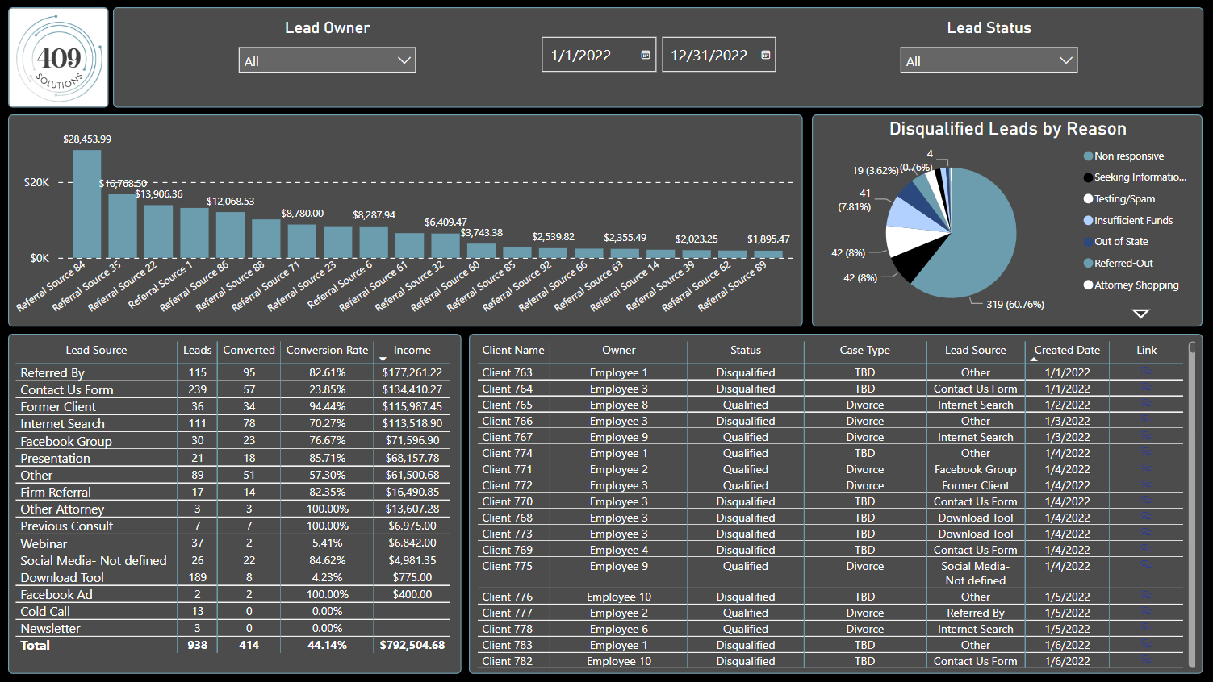Image resolution: width=1213 pixels, height=682 pixels.
Task: Open the link icon for Client 764
Action: tap(1146, 387)
